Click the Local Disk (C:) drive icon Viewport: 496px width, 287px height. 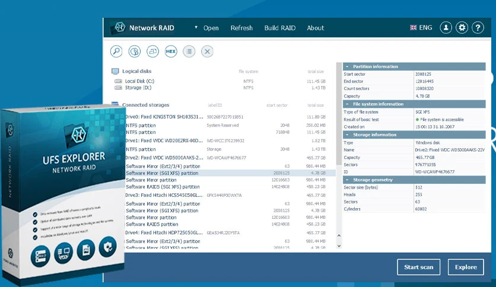tap(118, 81)
